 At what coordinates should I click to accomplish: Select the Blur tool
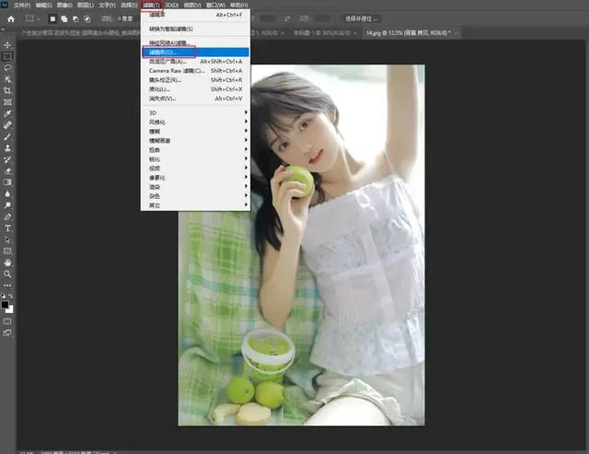[7, 194]
